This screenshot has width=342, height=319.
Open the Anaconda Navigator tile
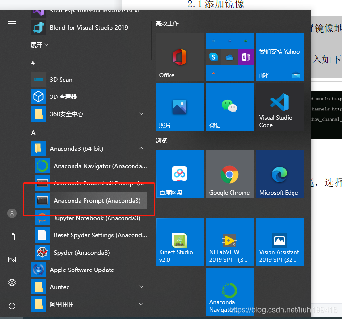coord(230,292)
